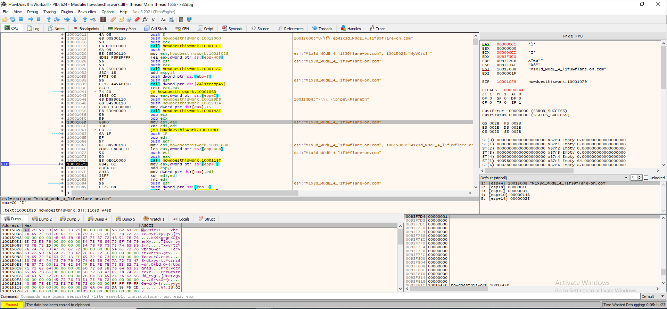Enable the Unlocked checkbox

(x=646, y=178)
